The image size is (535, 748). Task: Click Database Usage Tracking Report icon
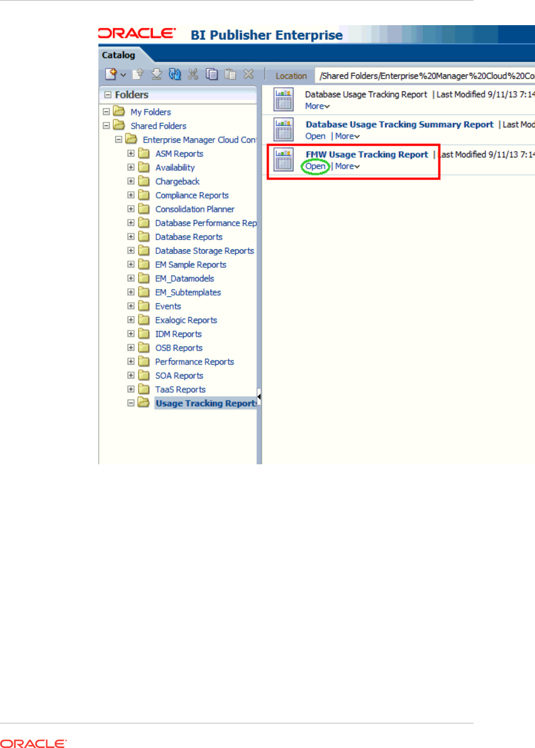(x=283, y=100)
